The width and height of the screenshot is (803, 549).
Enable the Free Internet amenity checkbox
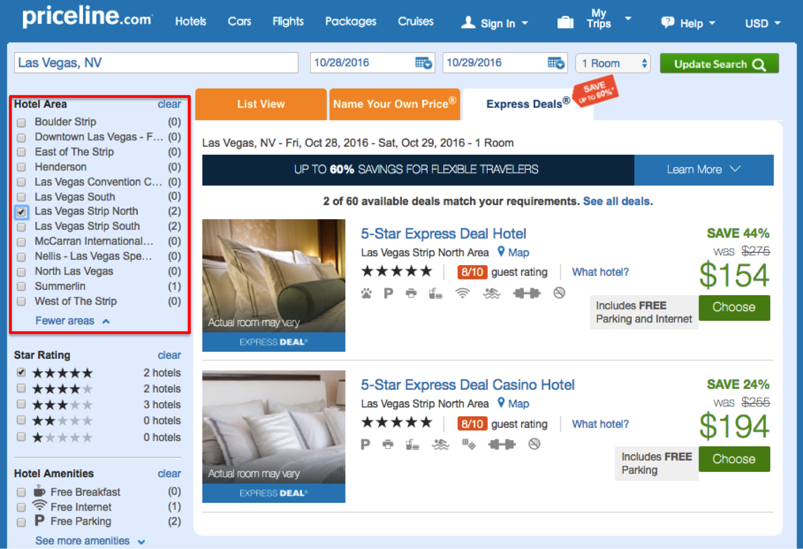coord(21,507)
